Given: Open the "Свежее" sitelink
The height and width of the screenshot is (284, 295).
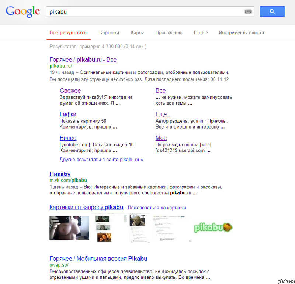Looking at the screenshot, I should point(70,90).
